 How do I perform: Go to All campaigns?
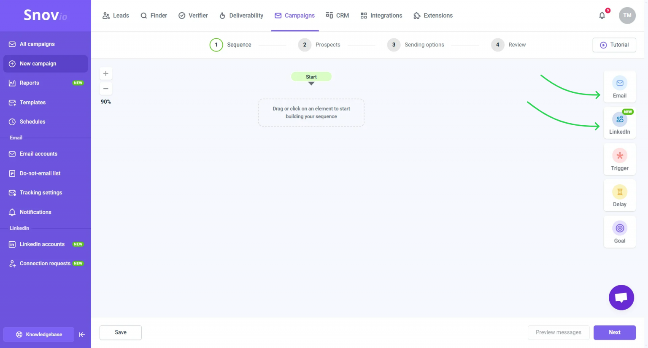coord(46,44)
